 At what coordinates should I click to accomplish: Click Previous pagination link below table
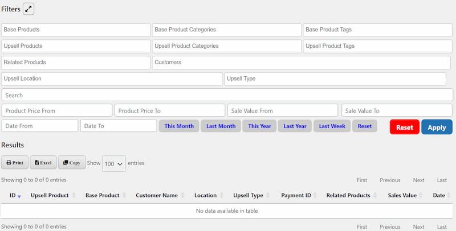click(390, 227)
